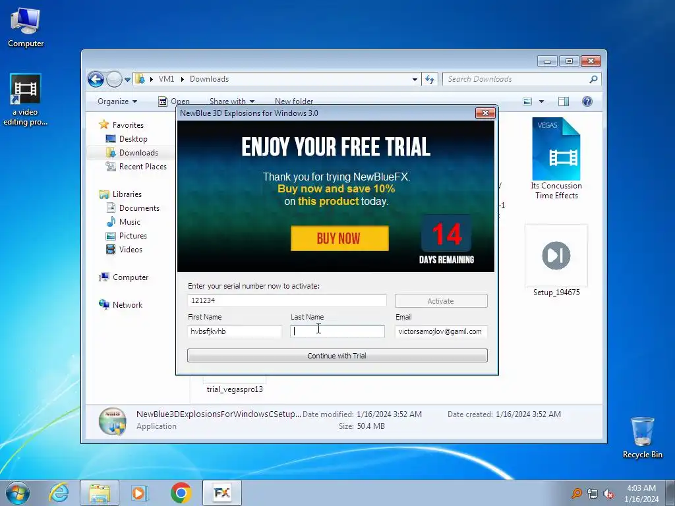Open Documents library
Screen dimensions: 675x506
132,208
